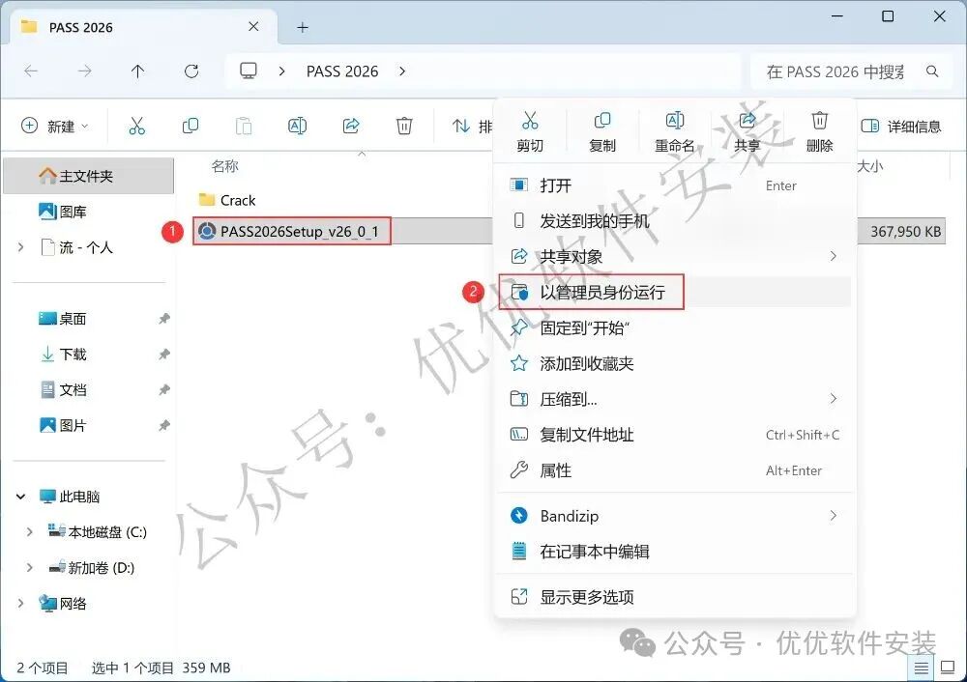The image size is (967, 682).
Task: Expand the Bandizip chevron arrow
Action: 834,515
